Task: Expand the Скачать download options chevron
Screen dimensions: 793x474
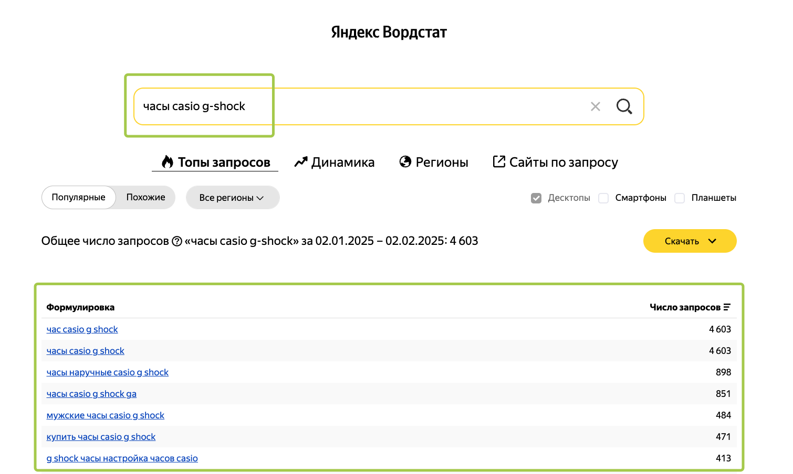Action: [x=713, y=241]
